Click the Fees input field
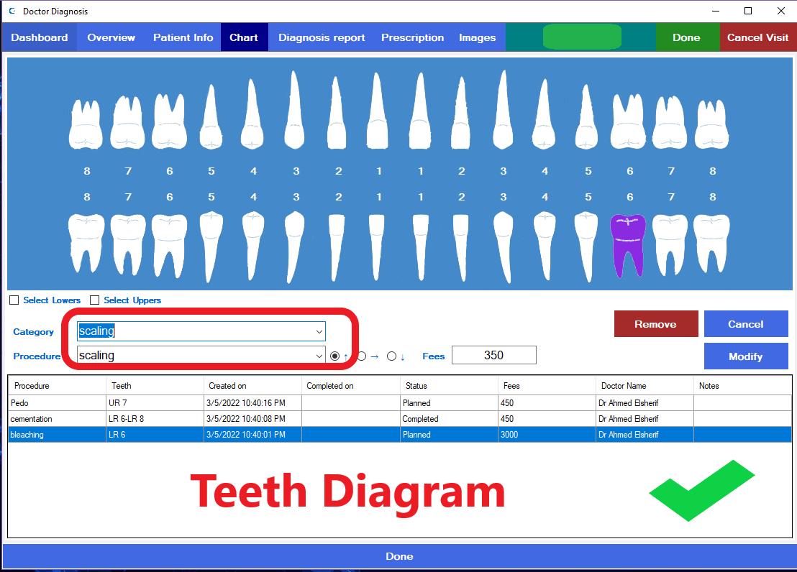This screenshot has height=572, width=797. click(x=493, y=355)
